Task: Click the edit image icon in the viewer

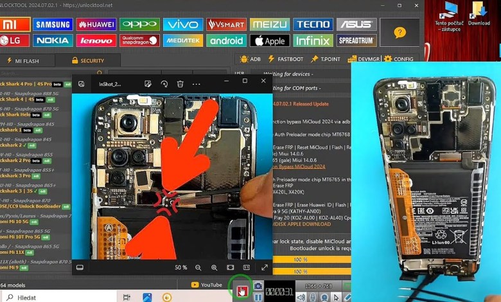Action: (148, 84)
